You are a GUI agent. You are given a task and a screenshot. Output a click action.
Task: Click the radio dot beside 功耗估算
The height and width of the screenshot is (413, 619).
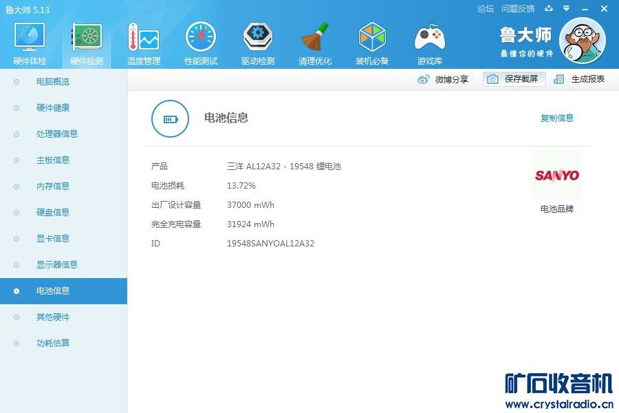17,343
